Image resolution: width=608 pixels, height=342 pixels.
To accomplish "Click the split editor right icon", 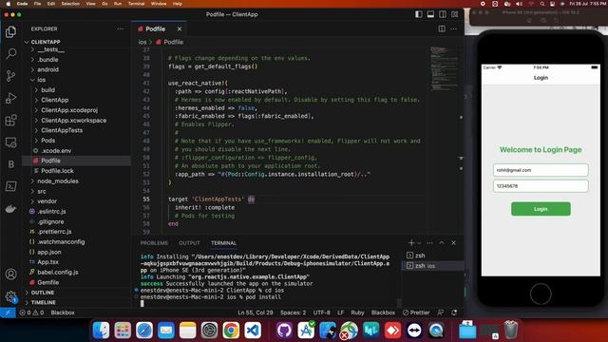I will coord(442,28).
